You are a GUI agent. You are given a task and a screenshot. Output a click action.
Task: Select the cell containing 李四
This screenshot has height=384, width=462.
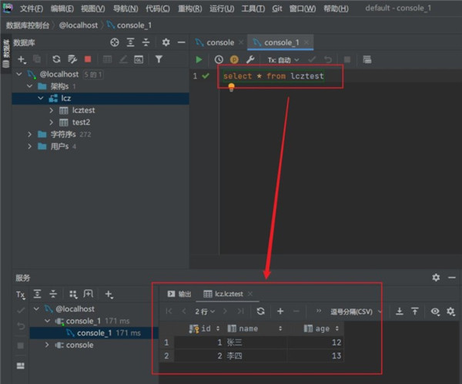255,356
